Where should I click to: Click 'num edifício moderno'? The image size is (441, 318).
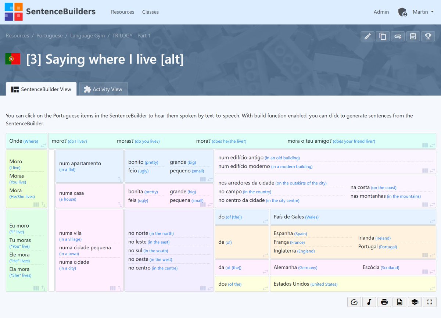[244, 166]
